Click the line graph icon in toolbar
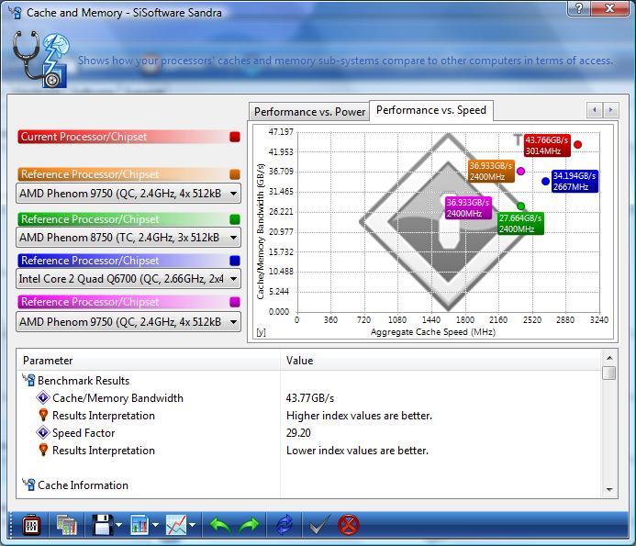This screenshot has height=546, width=636. click(x=176, y=525)
